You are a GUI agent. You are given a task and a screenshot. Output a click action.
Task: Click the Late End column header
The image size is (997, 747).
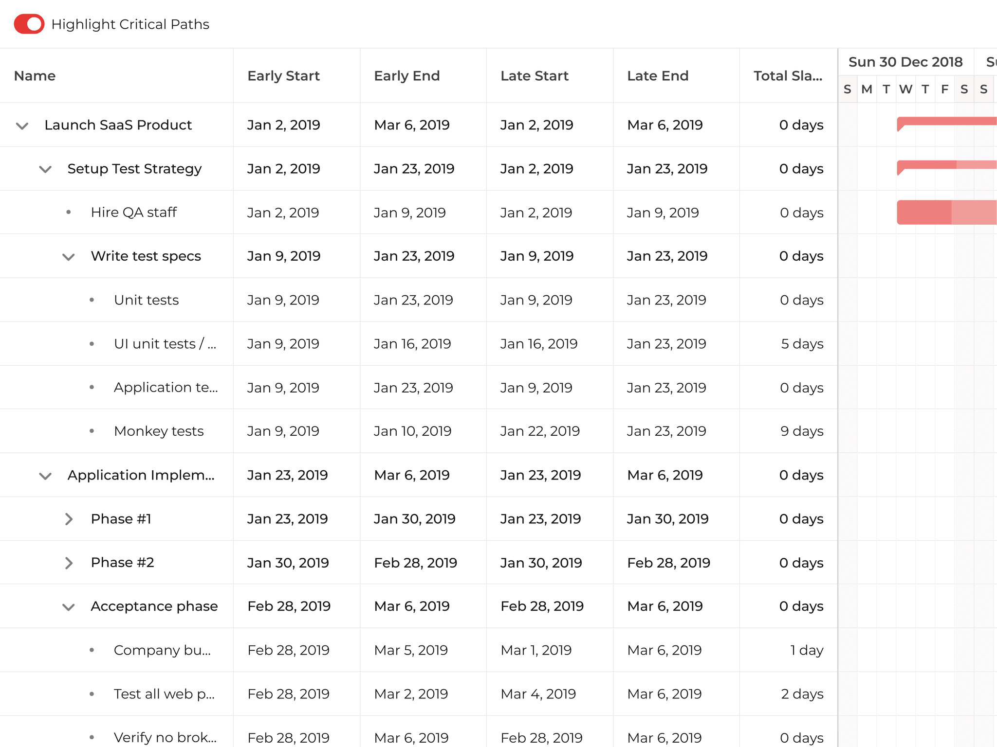(657, 76)
